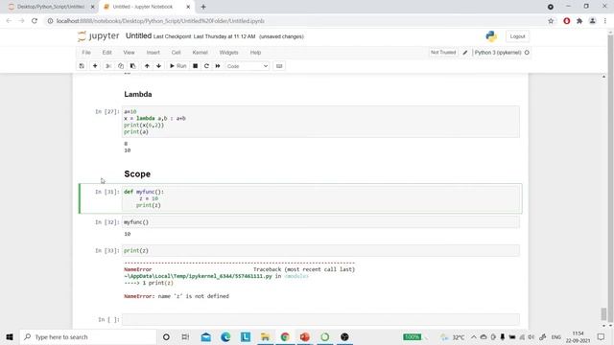Copy selected cells icon

(121, 66)
